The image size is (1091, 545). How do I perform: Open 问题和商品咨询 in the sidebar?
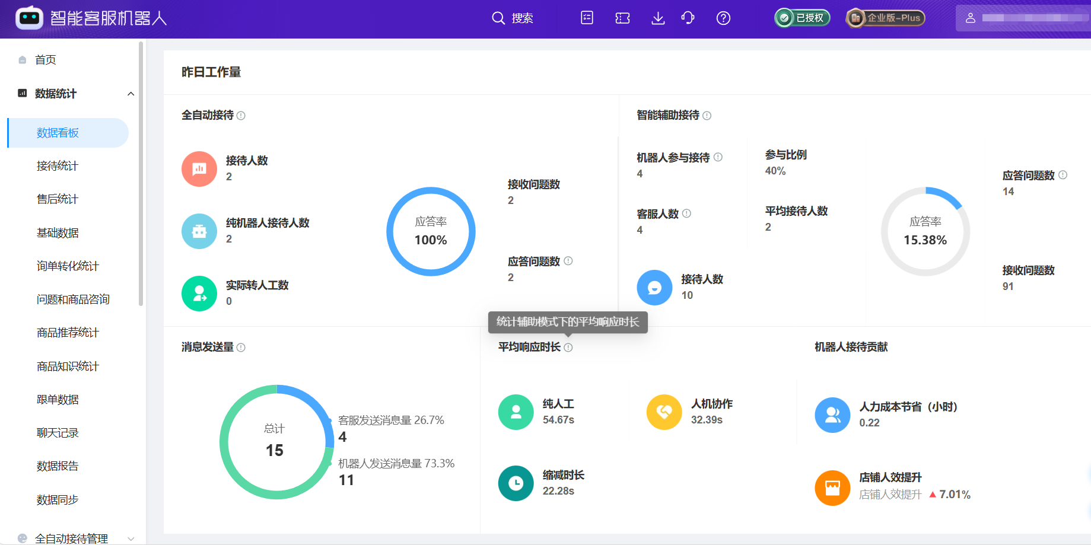click(x=73, y=299)
